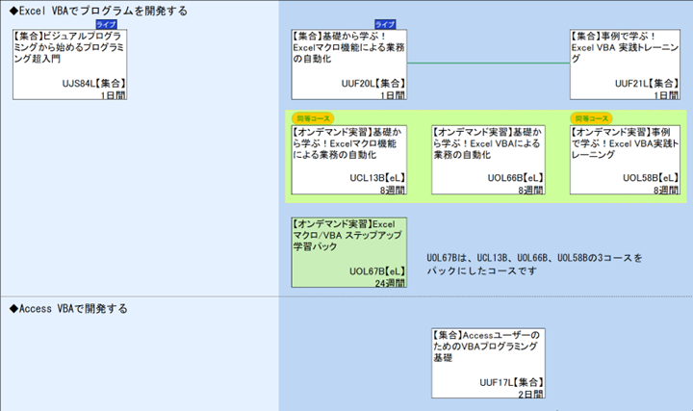693x411 pixels.
Task: Click the 1日間 duration of the UJS84L course
Action: point(114,95)
